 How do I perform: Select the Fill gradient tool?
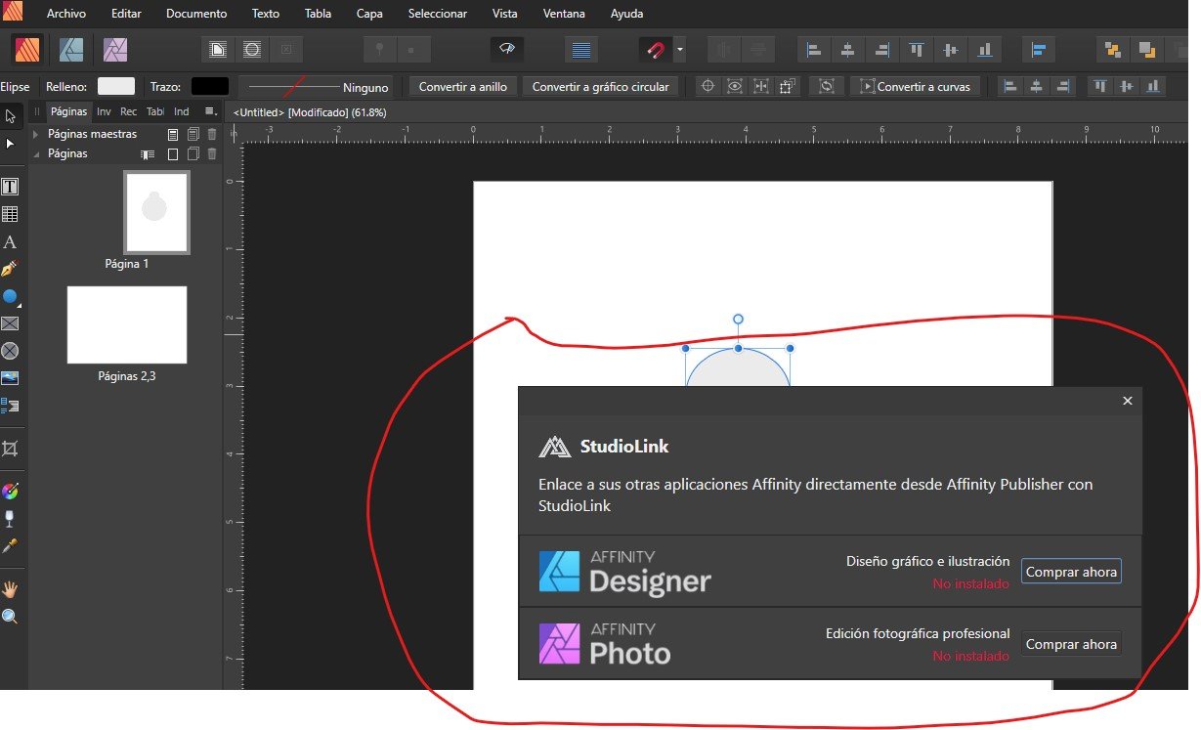click(x=11, y=491)
